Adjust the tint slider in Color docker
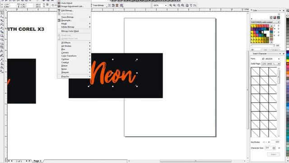Image resolution: width=289 pixels, height=163 pixels. click(263, 45)
